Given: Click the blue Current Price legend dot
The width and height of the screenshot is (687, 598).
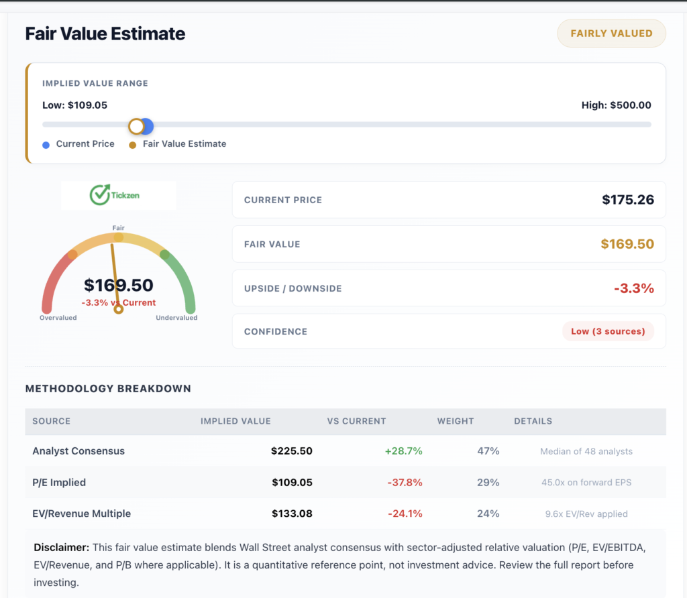Looking at the screenshot, I should tap(46, 145).
